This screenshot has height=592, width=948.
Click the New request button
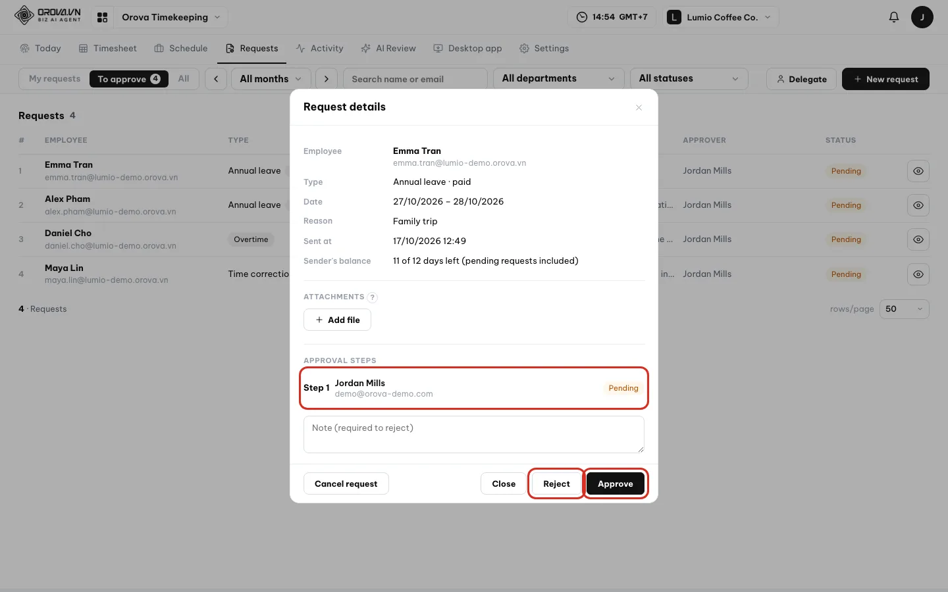pyautogui.click(x=885, y=79)
